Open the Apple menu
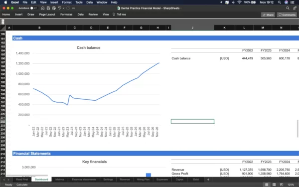Image resolution: width=299 pixels, height=187 pixels. click(x=5, y=2)
